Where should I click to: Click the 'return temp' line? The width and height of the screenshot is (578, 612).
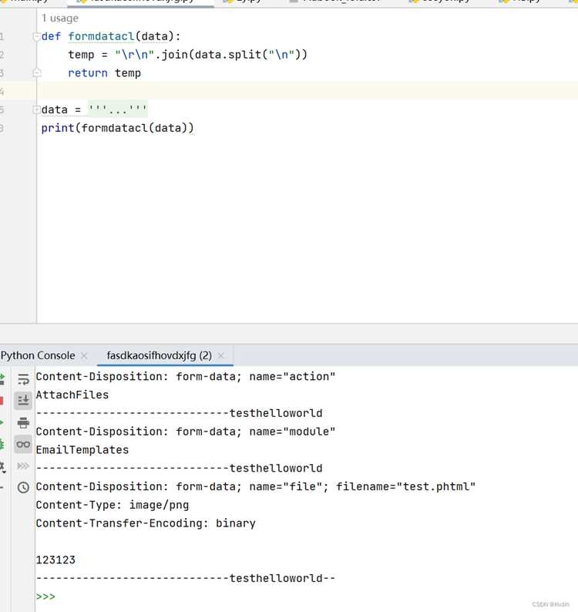point(104,73)
